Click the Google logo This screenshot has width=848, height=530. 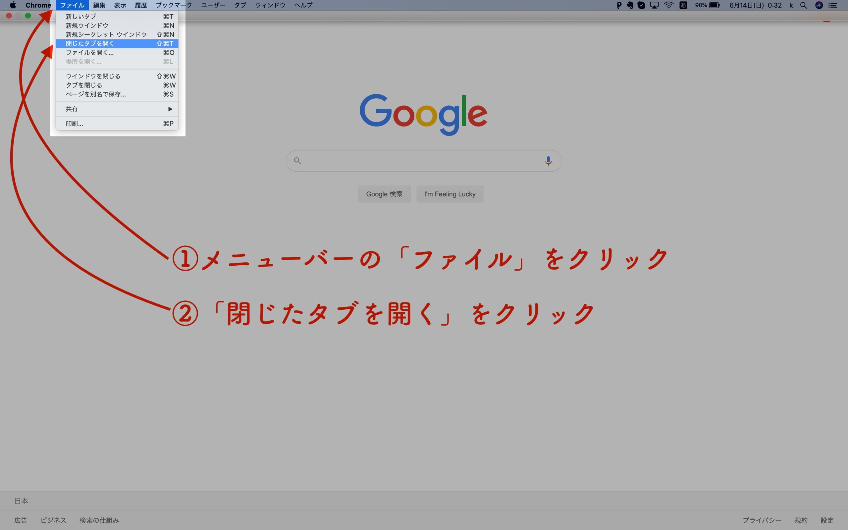(424, 114)
